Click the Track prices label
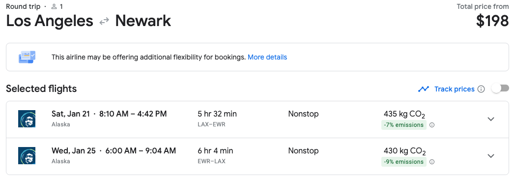 454,89
